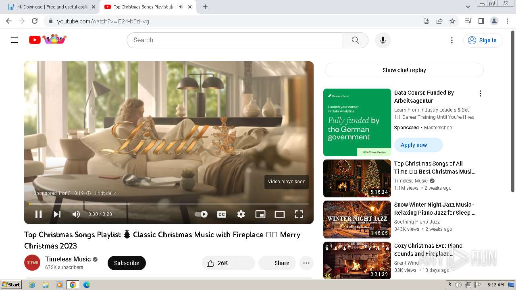The height and width of the screenshot is (290, 516).
Task: Click Video plays soon overlay
Action: click(x=287, y=182)
